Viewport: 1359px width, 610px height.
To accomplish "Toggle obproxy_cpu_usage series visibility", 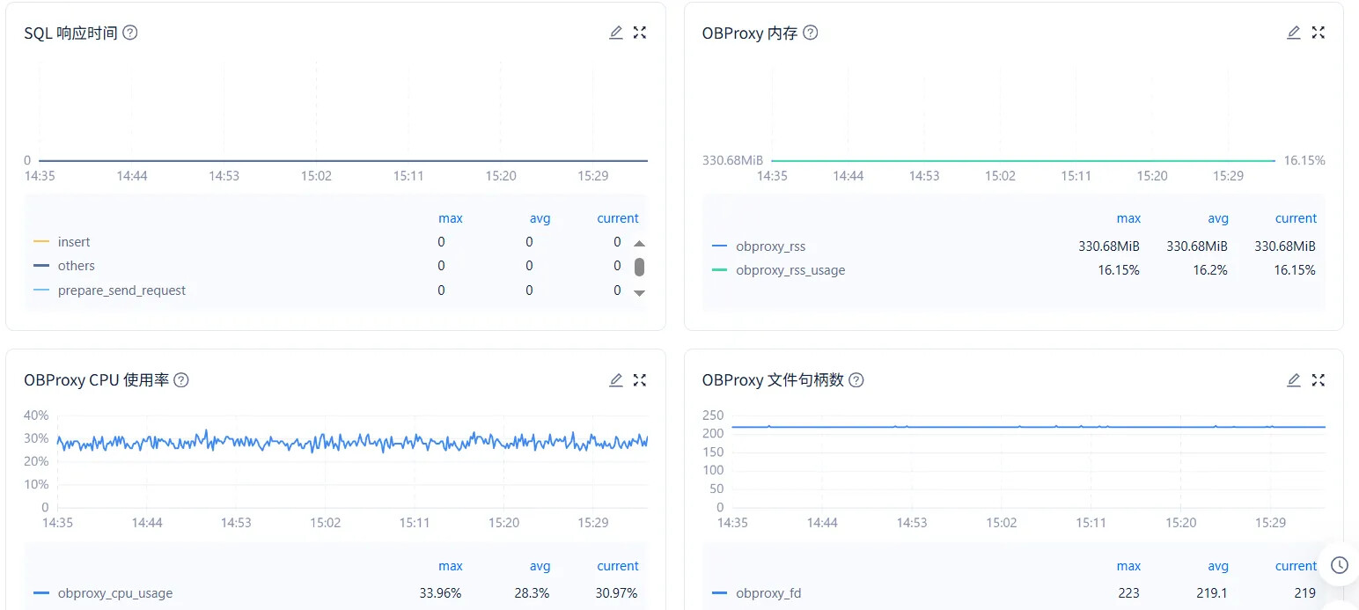I will pos(114,593).
